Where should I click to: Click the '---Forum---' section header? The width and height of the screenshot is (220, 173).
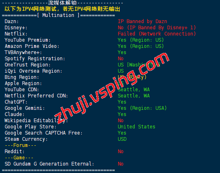pos(20,145)
